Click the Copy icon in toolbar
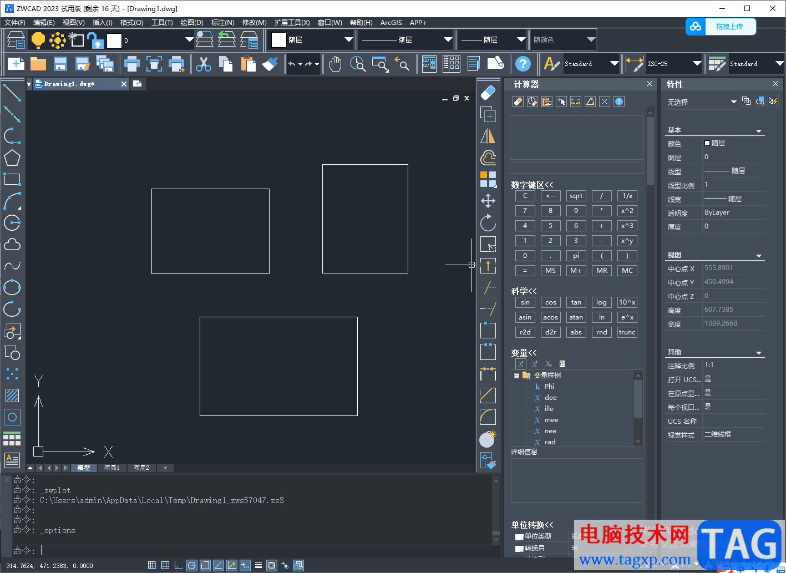Screen dimensions: 786x573 (x=226, y=64)
